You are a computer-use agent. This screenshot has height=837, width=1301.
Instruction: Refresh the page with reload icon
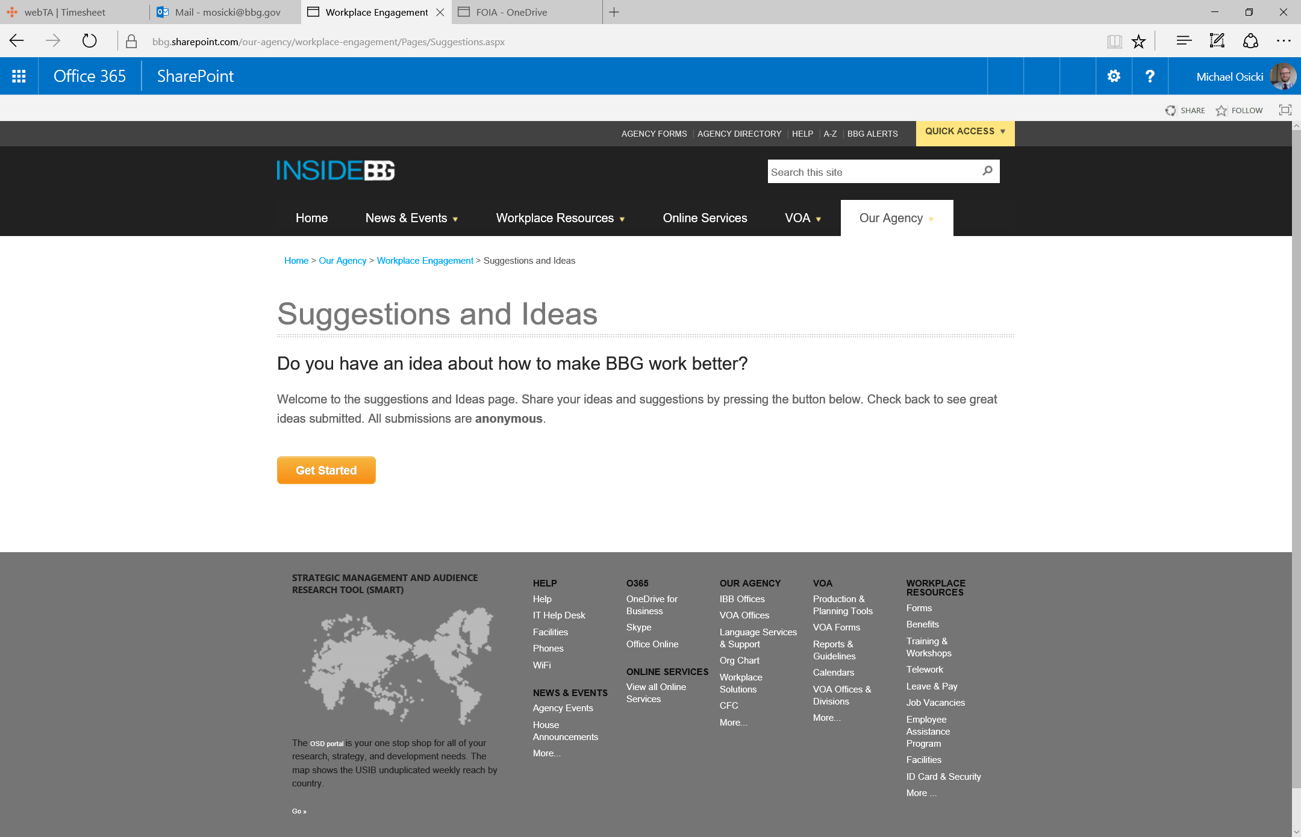point(89,41)
